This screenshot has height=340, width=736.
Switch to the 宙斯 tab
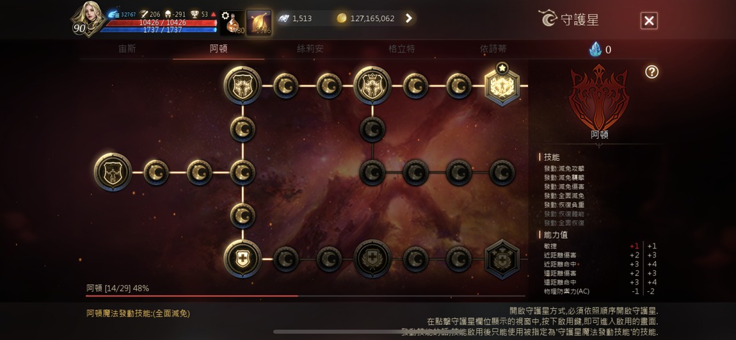click(x=127, y=49)
